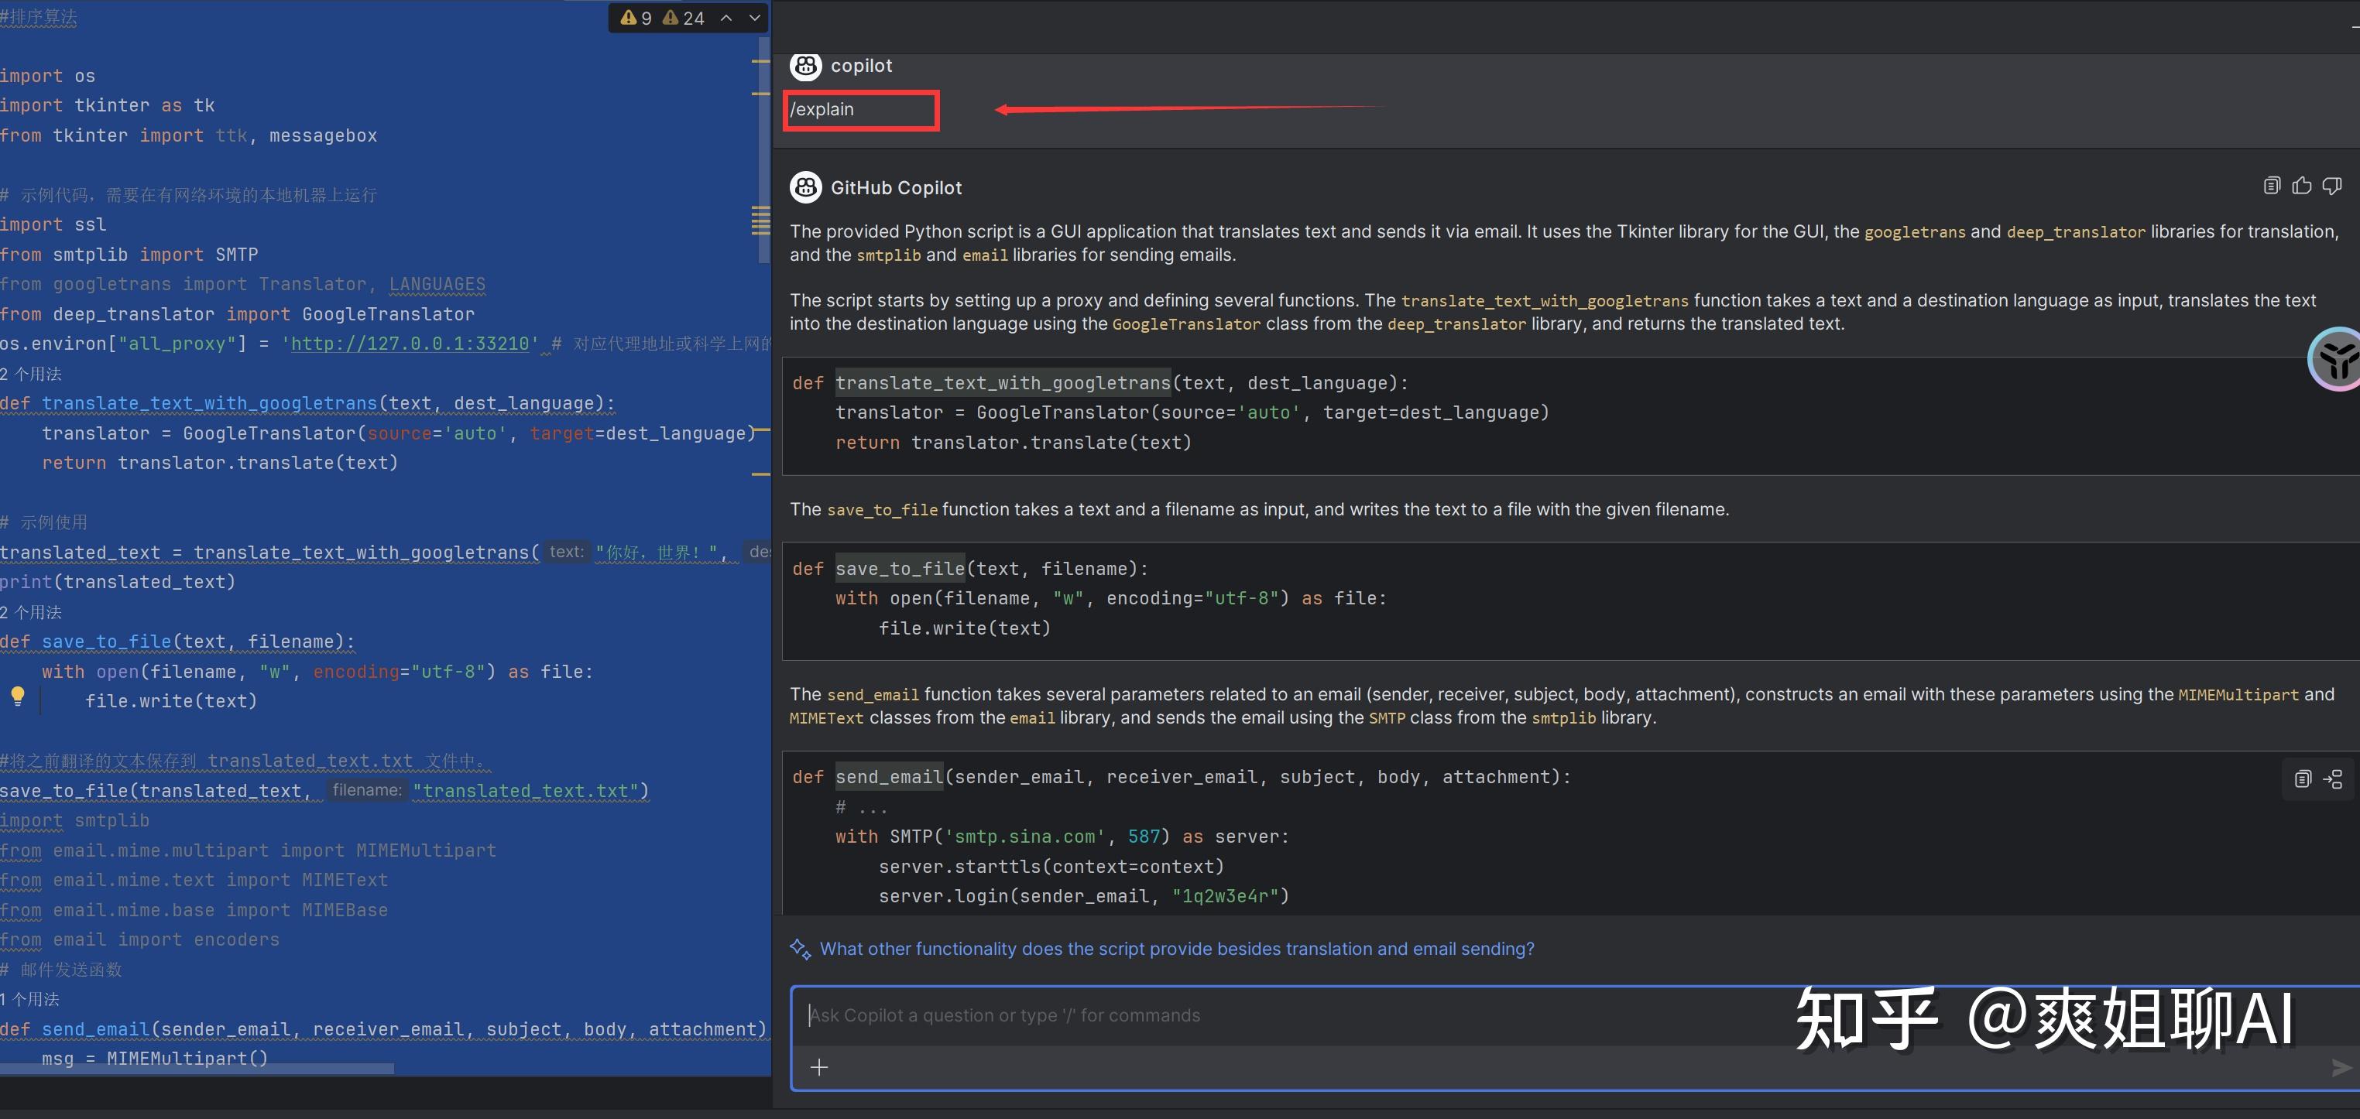The width and height of the screenshot is (2360, 1119).
Task: Click inline 'MIMEMultipart' term in Copilot explanation
Action: pos(2238,695)
